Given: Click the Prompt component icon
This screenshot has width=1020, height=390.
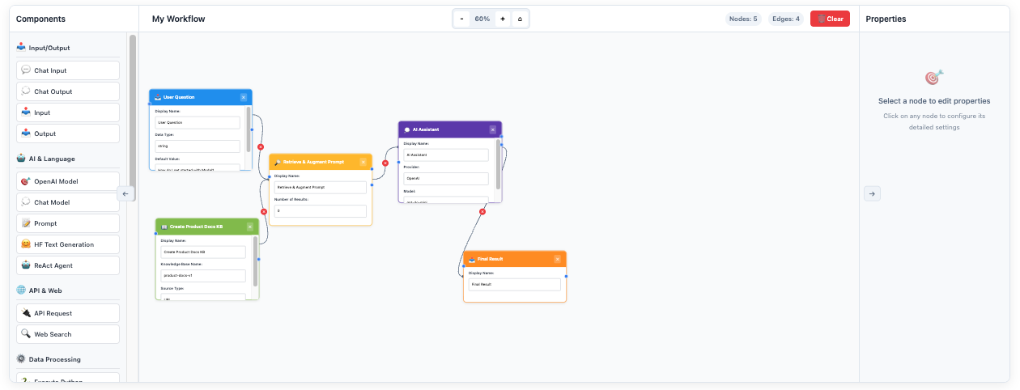Looking at the screenshot, I should click(26, 223).
